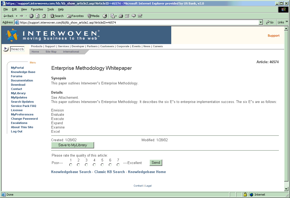Viewport: 290px width, 198px height.
Task: Click the Stop loading icon in the toolbar
Action: click(x=31, y=16)
